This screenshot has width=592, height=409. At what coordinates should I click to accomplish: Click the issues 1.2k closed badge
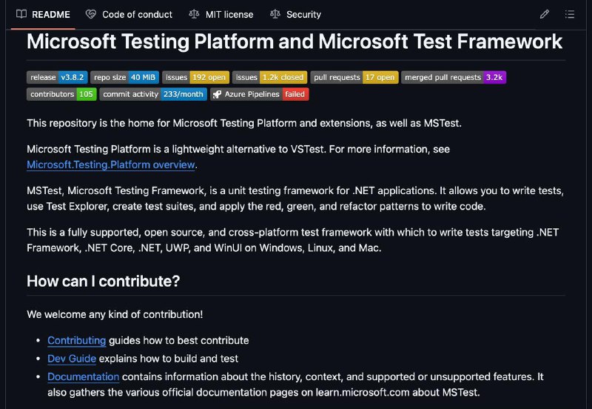(x=269, y=78)
